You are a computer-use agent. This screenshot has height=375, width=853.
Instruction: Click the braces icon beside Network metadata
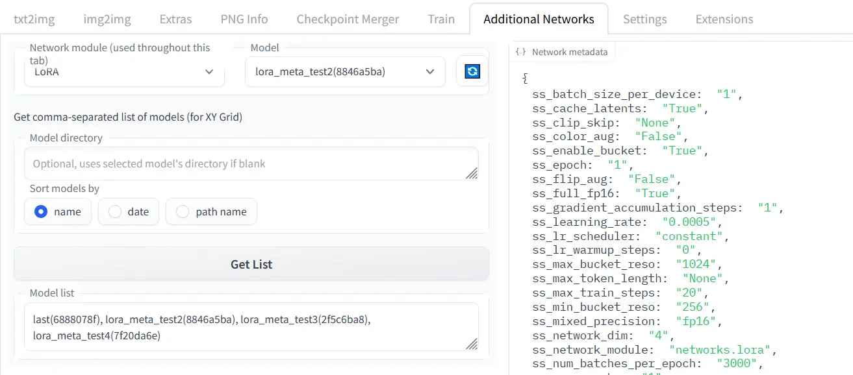[x=520, y=52]
